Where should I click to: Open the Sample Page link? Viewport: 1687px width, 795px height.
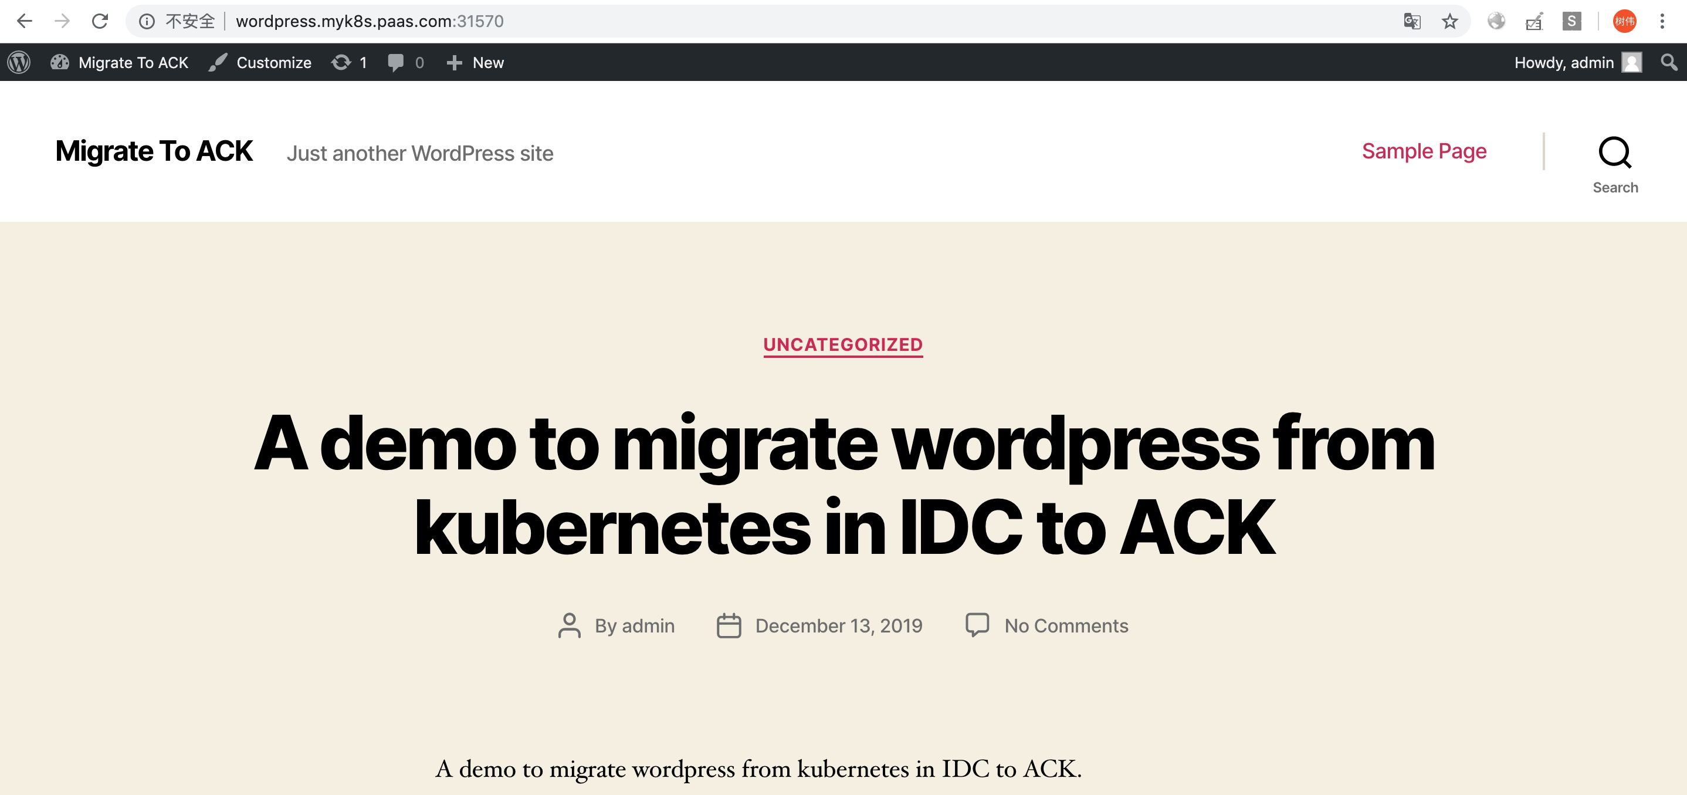1424,151
